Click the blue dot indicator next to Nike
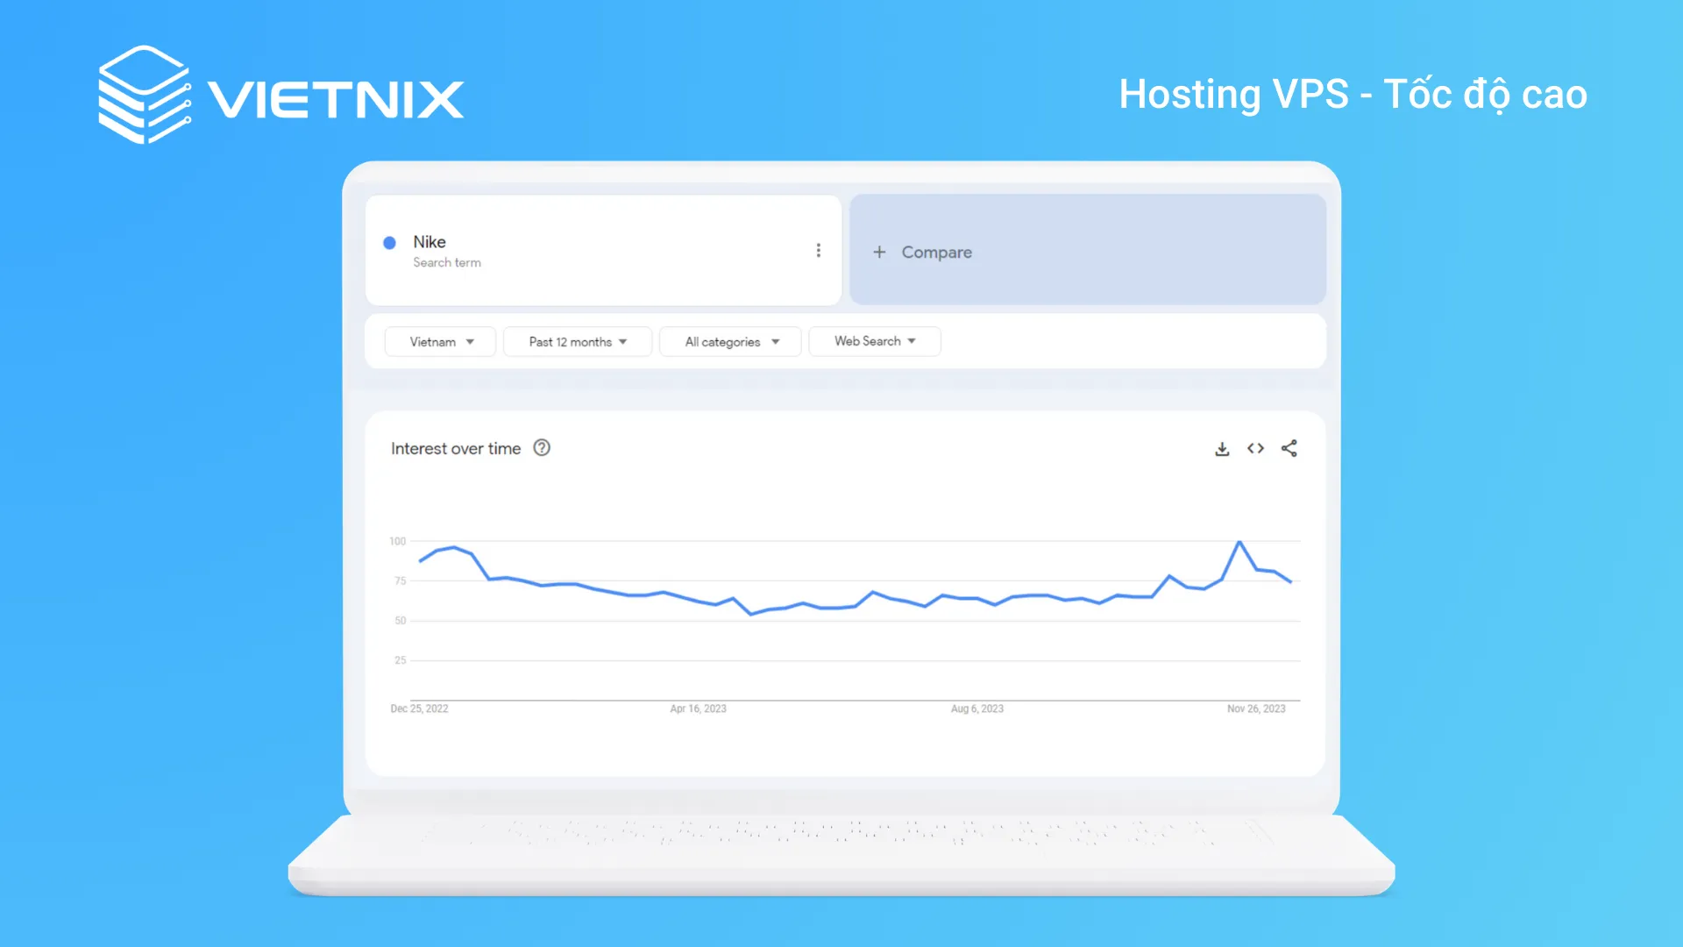 389,242
